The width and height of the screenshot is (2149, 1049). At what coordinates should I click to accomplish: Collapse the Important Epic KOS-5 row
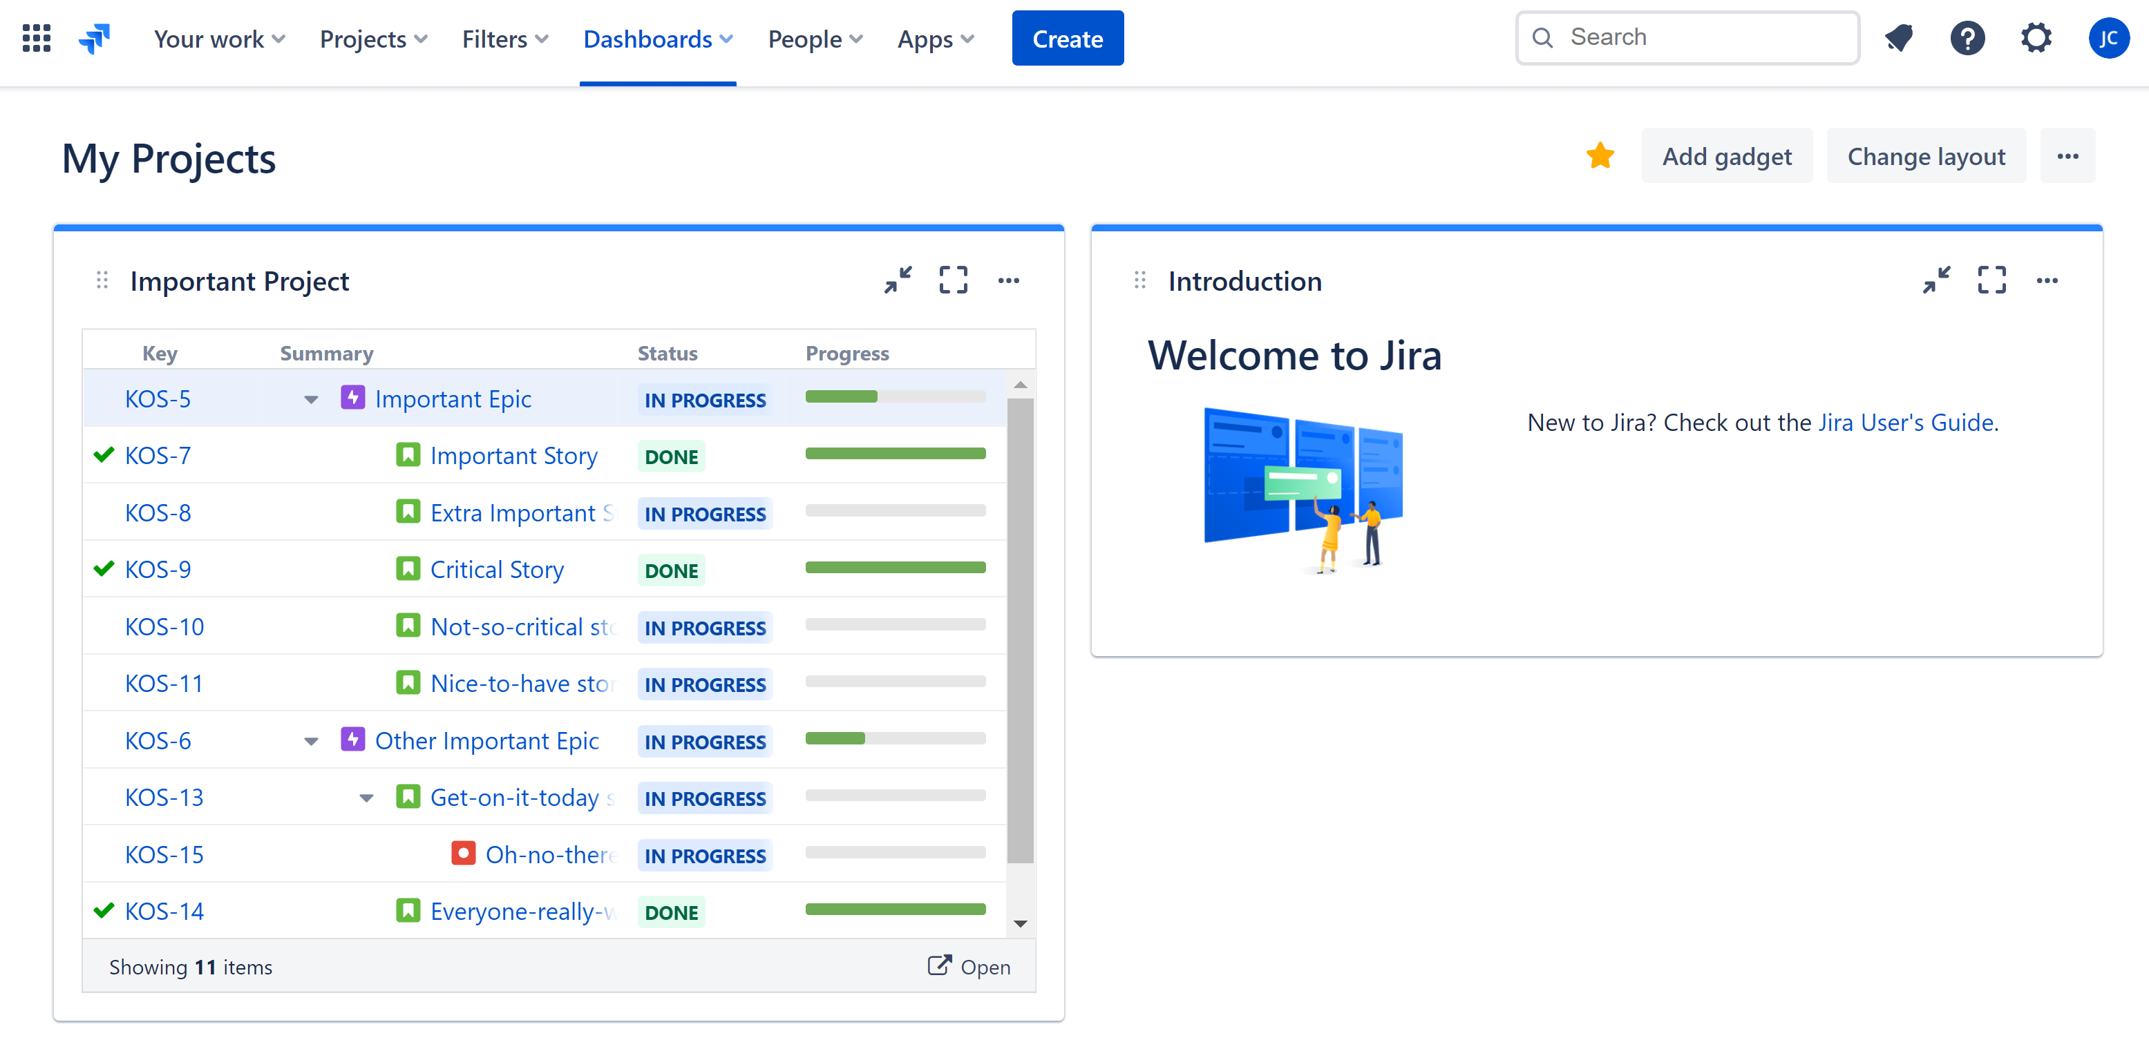(x=310, y=399)
